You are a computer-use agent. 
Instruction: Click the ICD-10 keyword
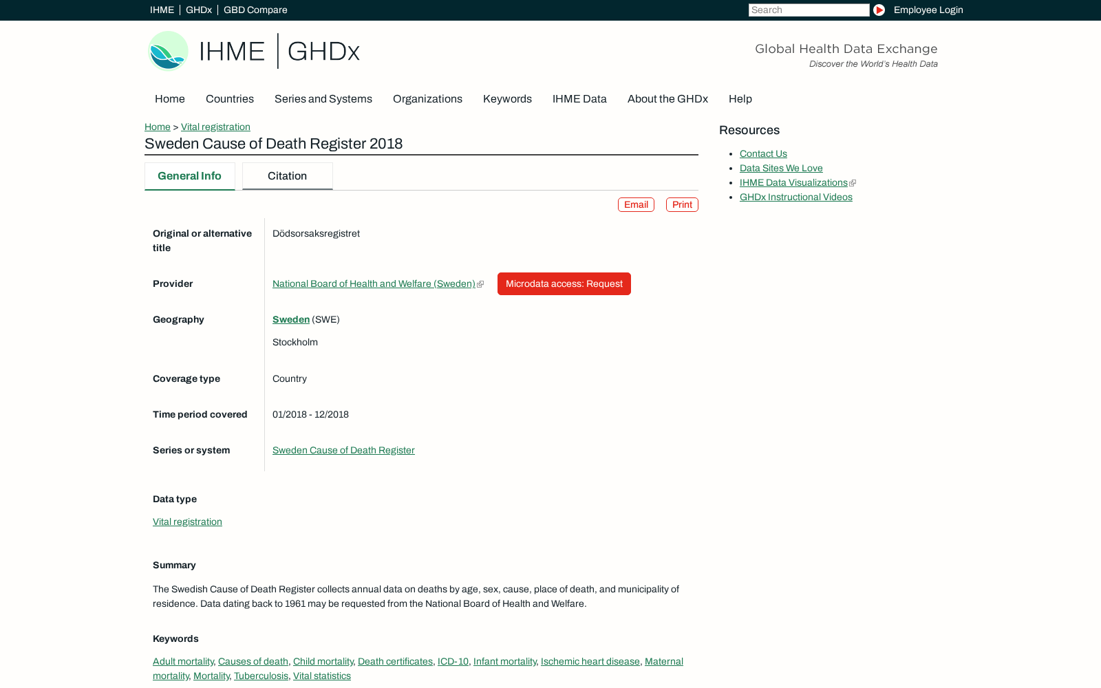pos(453,662)
